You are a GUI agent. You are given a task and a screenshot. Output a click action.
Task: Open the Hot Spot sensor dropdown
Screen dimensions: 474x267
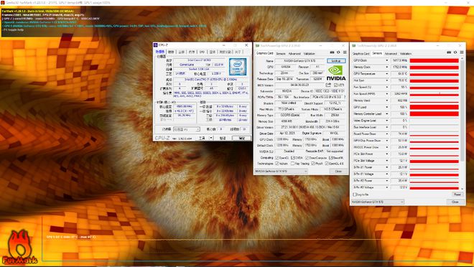386,80
